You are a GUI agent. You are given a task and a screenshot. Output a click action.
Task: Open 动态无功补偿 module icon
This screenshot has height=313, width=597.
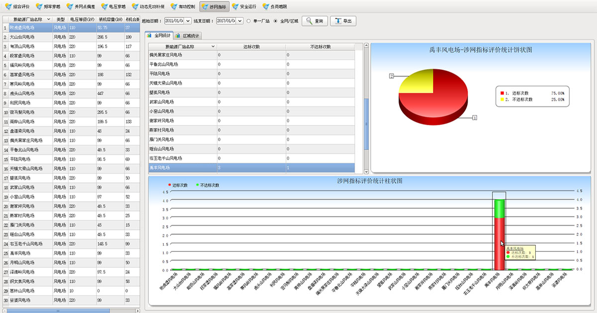(136, 7)
